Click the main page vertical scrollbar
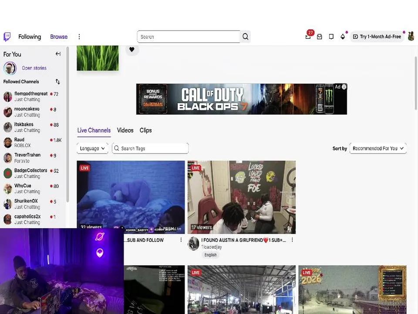Image resolution: width=418 pixels, height=314 pixels. tap(415, 83)
